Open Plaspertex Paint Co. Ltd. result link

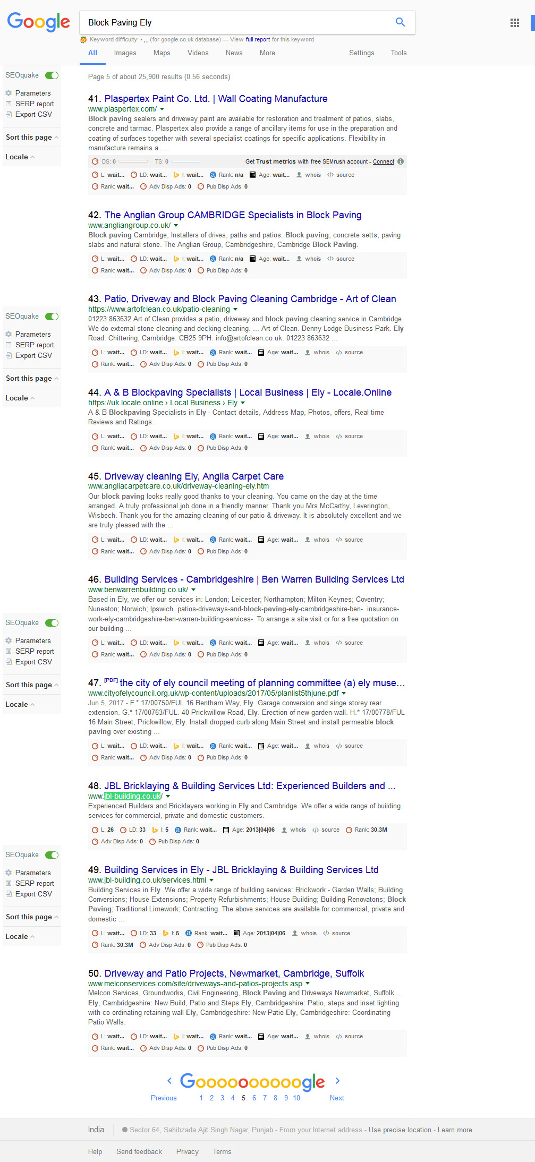[x=216, y=99]
